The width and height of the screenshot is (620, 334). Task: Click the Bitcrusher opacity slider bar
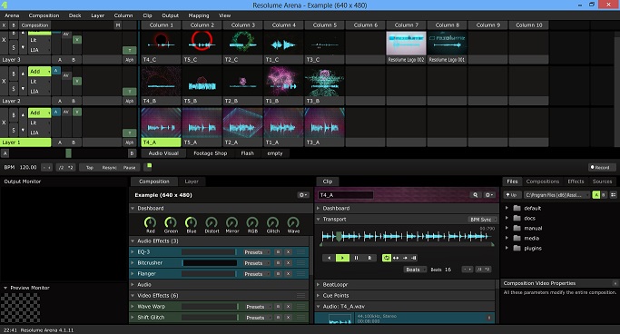210,263
